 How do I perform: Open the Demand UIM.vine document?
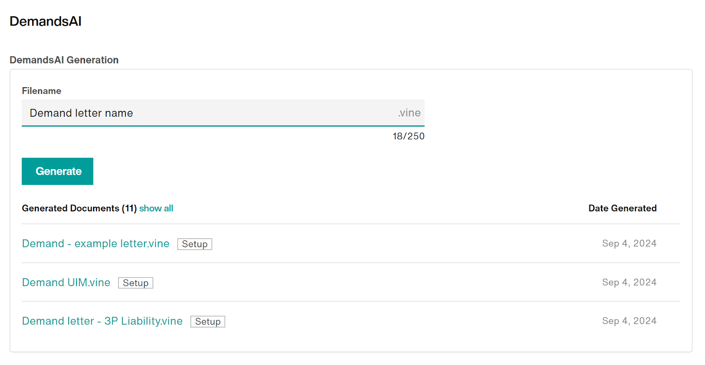click(x=66, y=282)
